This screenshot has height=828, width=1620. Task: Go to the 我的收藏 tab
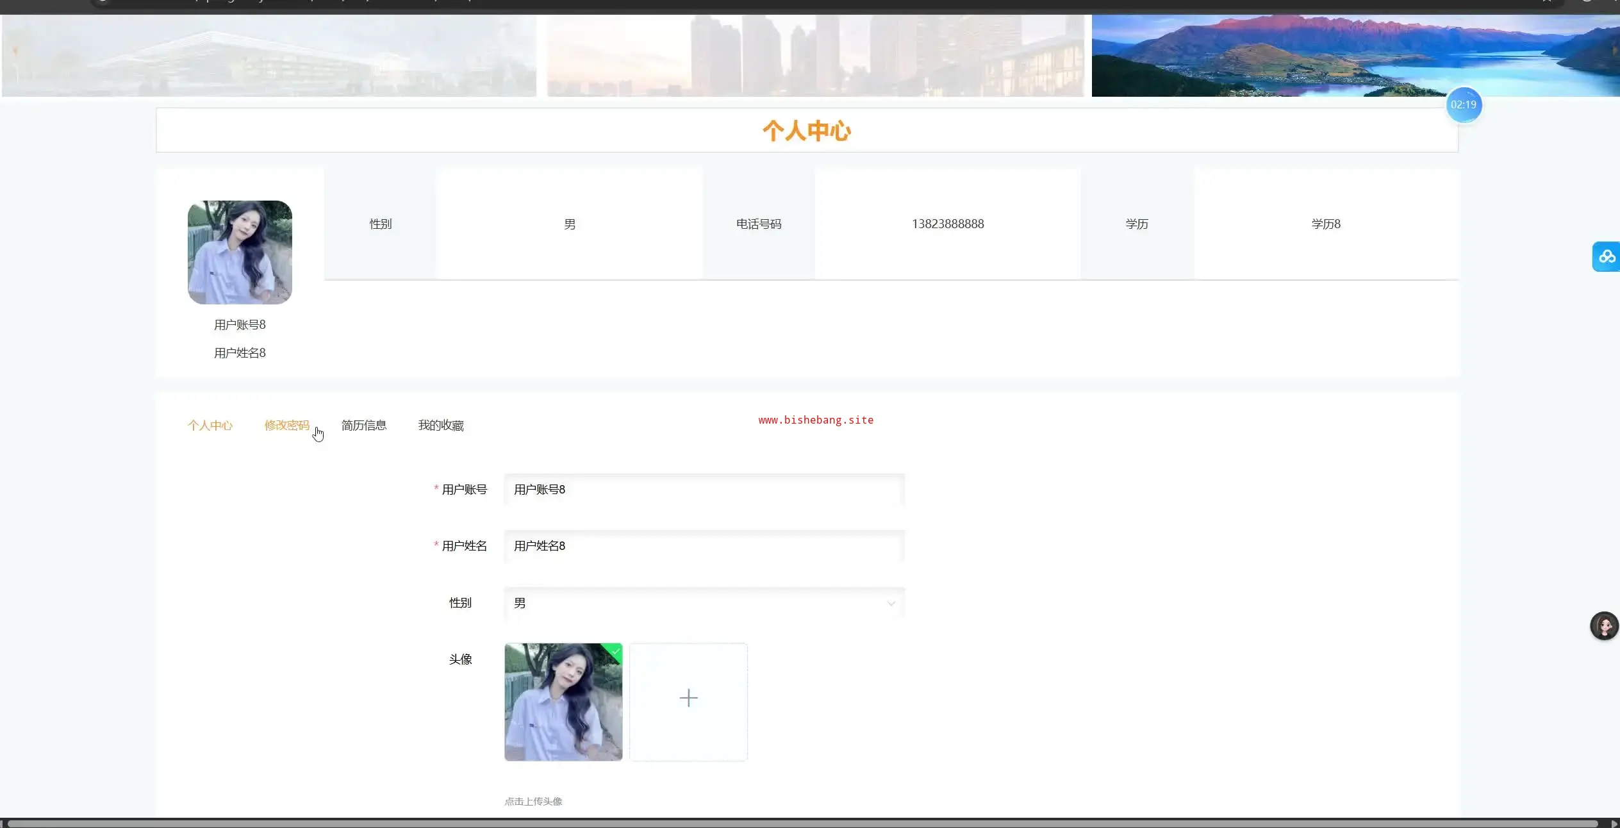[441, 426]
